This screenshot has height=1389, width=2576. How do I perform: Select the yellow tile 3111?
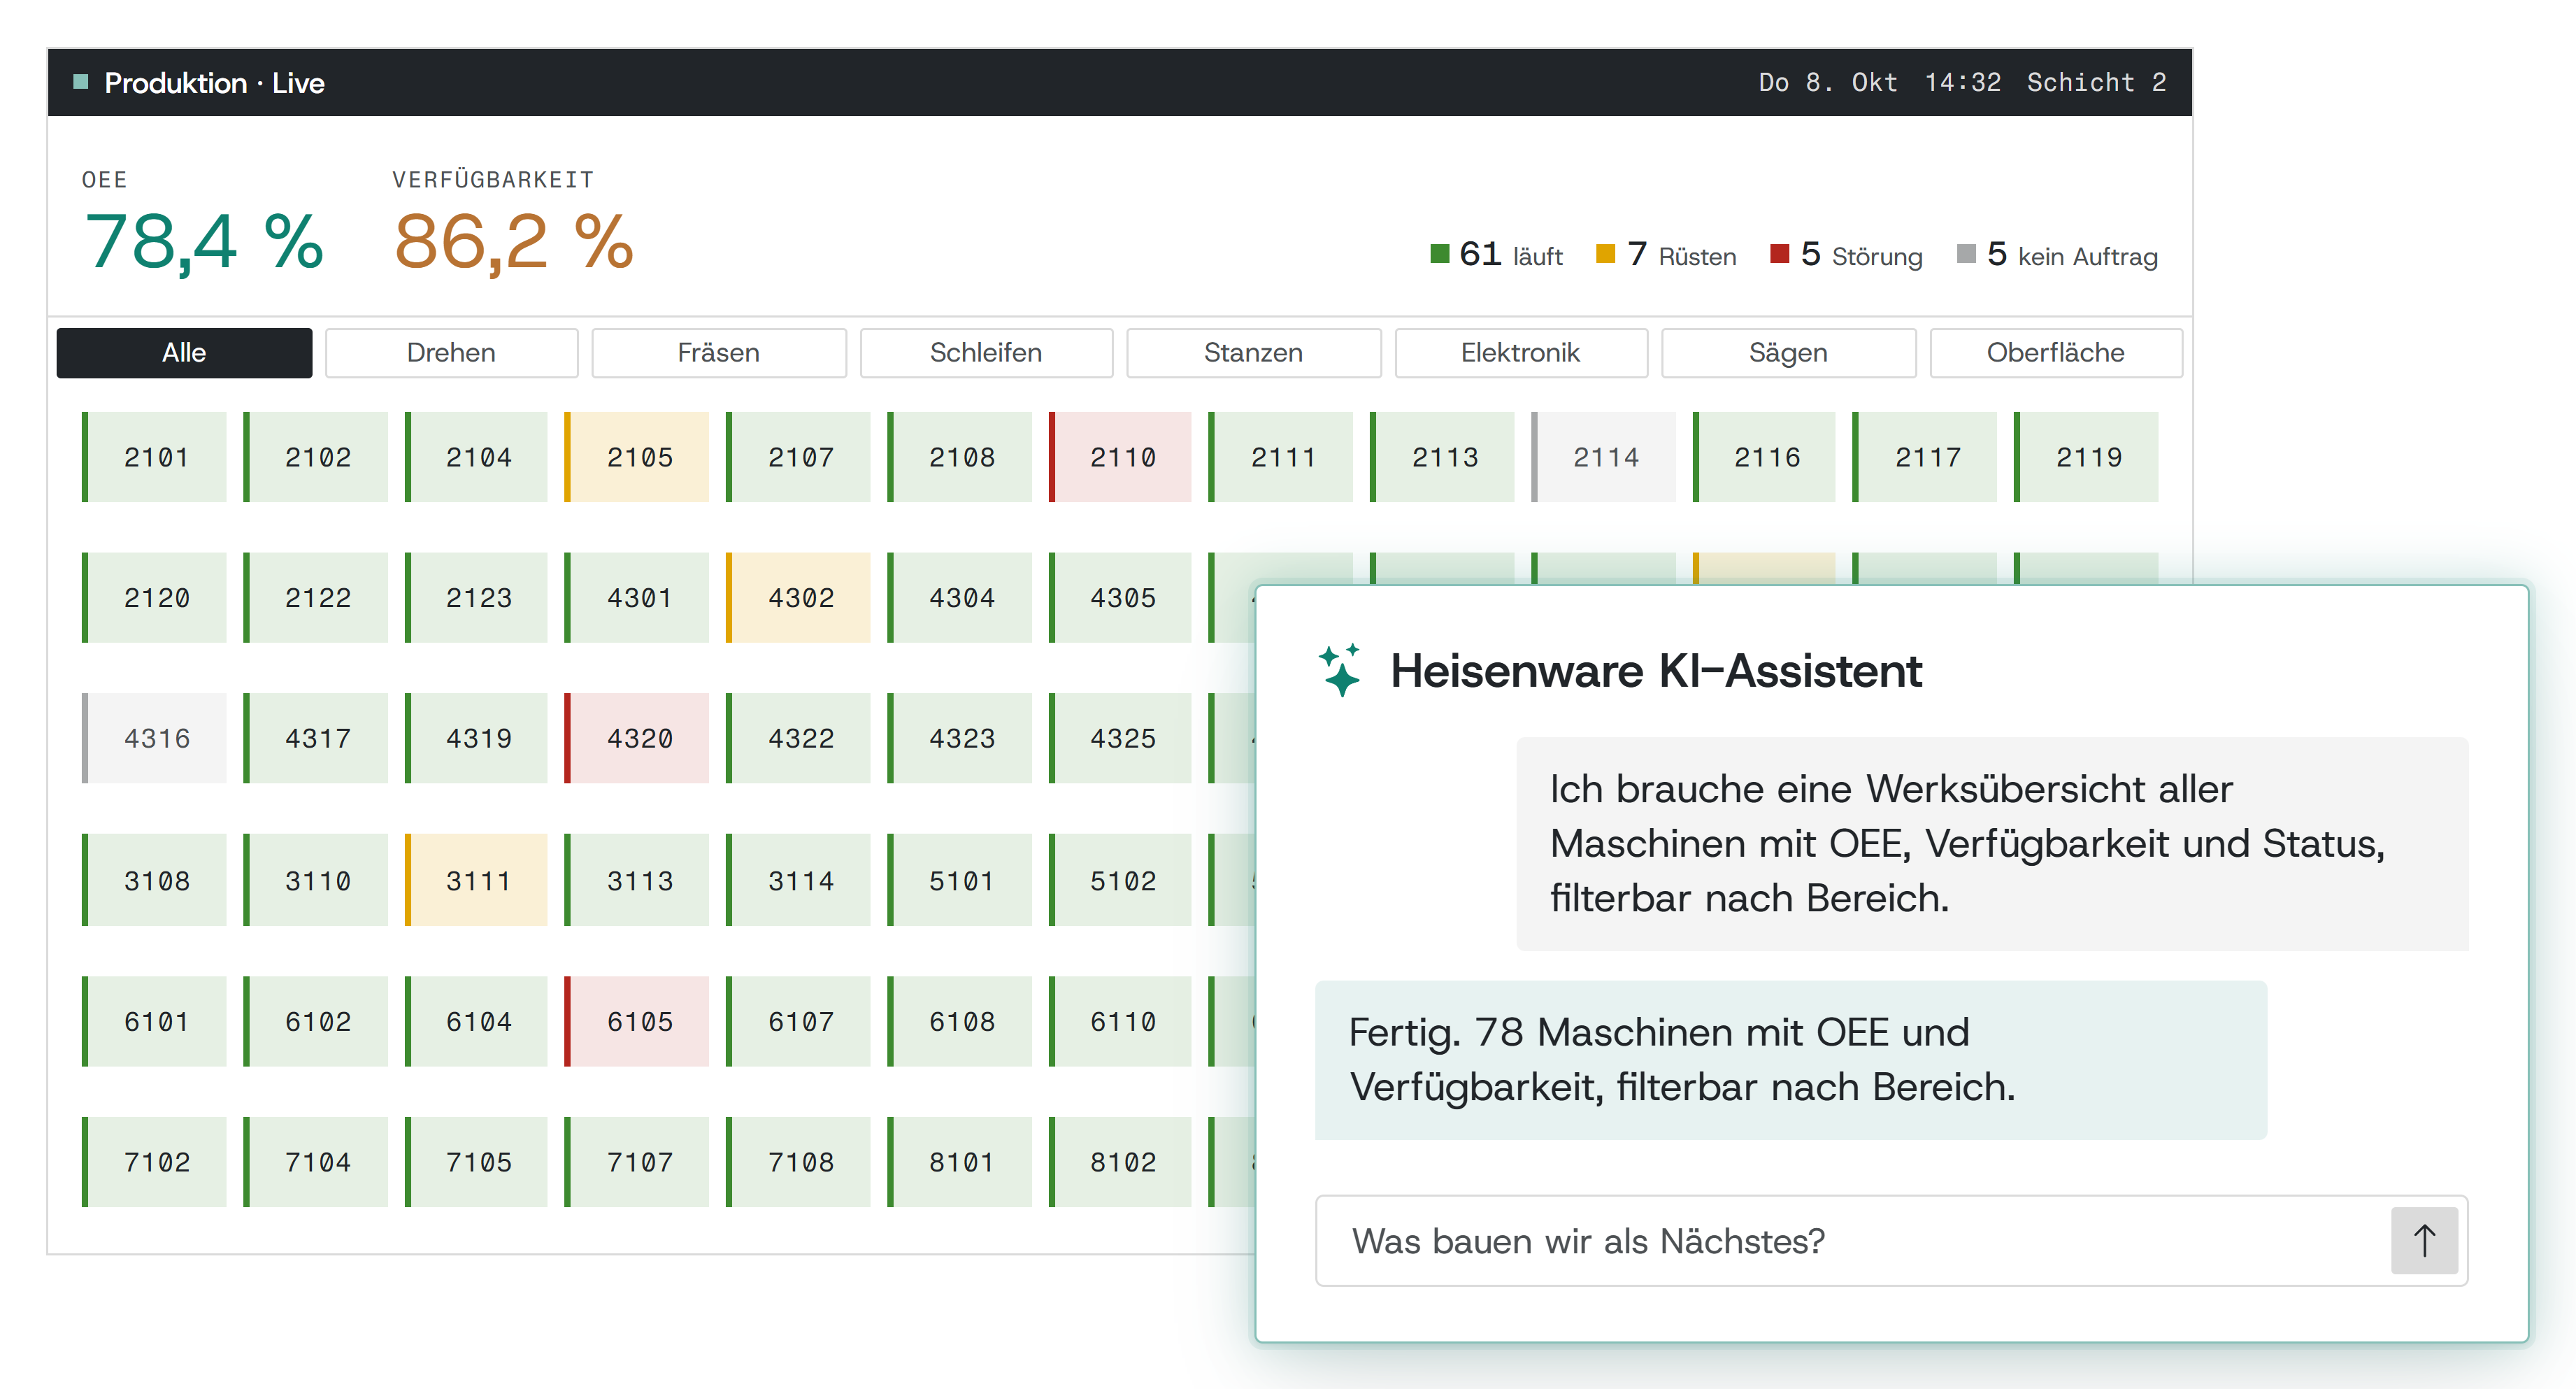476,880
